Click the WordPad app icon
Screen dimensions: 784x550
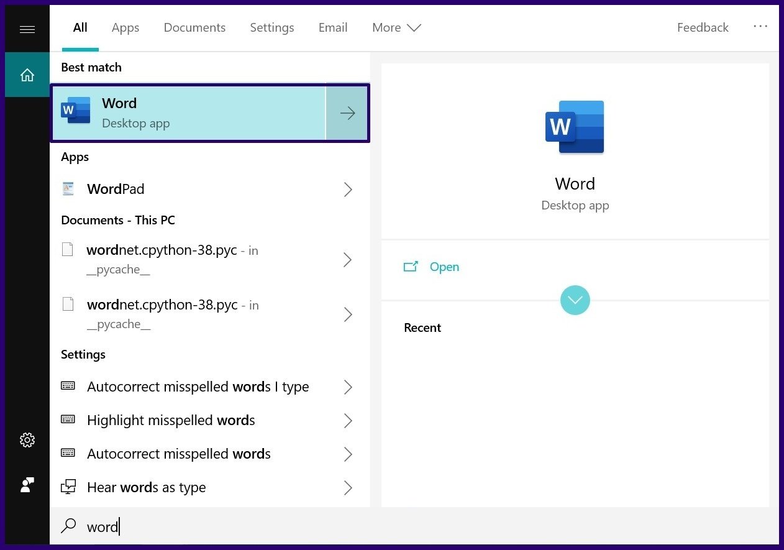tap(68, 189)
